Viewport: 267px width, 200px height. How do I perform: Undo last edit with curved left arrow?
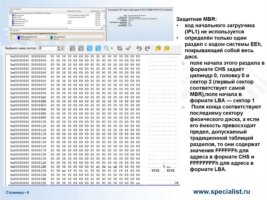139,49
